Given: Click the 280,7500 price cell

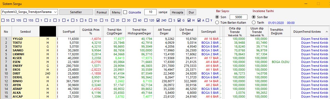Looking at the screenshot, I should [x=69, y=66].
